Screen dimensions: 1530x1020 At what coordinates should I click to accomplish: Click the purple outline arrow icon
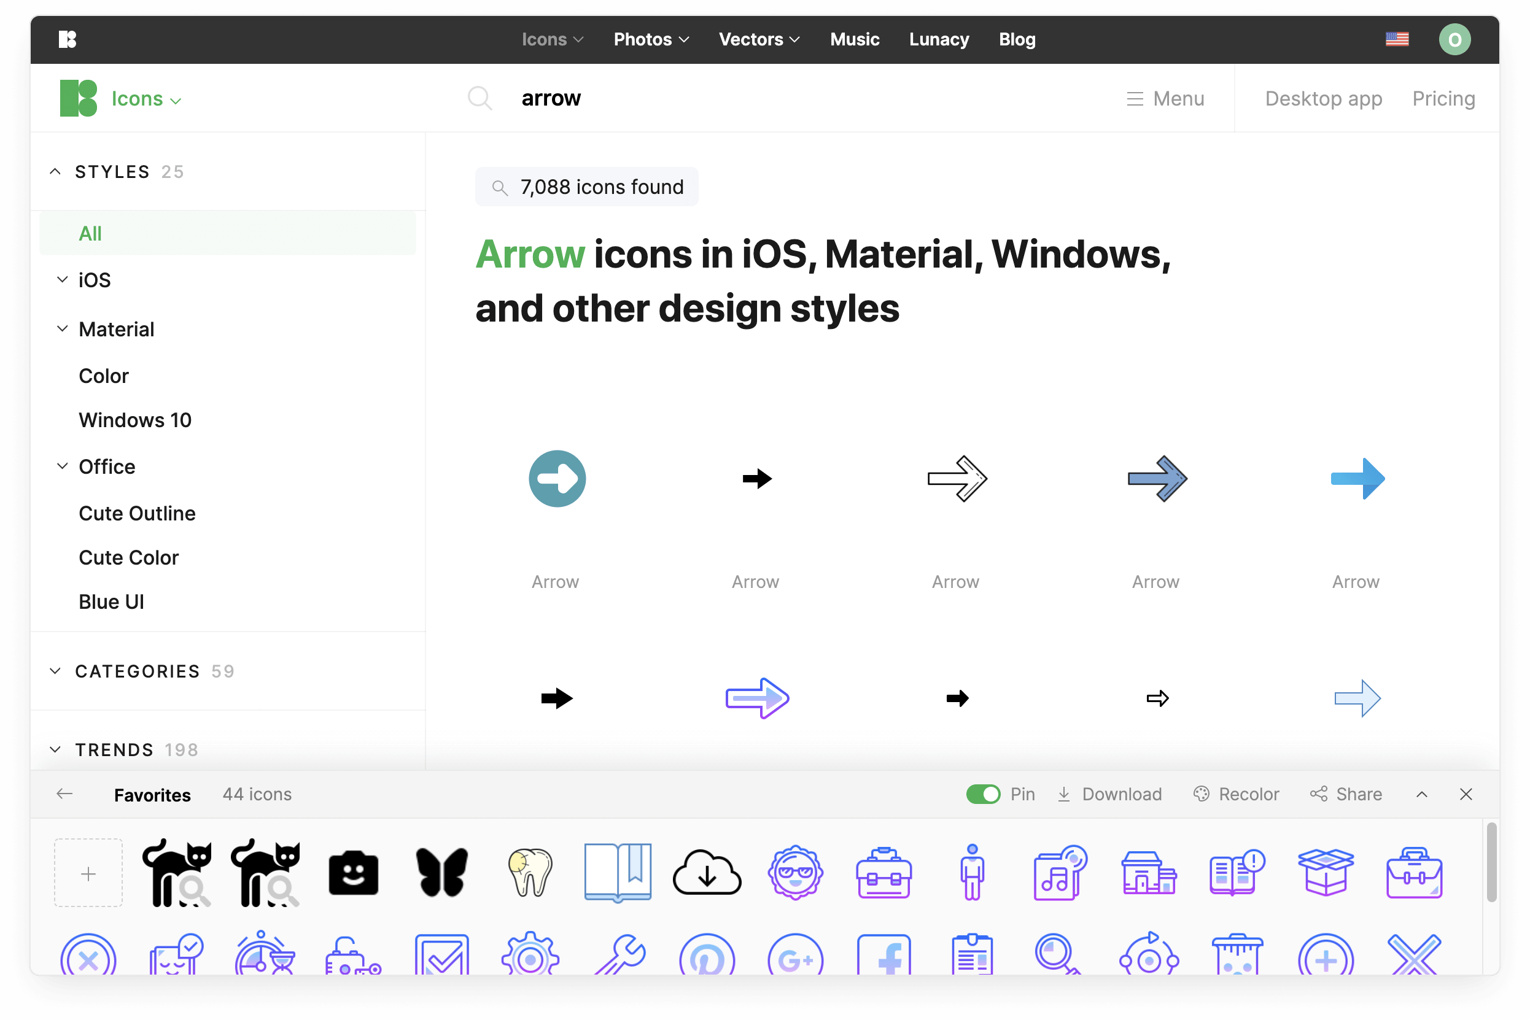pos(755,698)
